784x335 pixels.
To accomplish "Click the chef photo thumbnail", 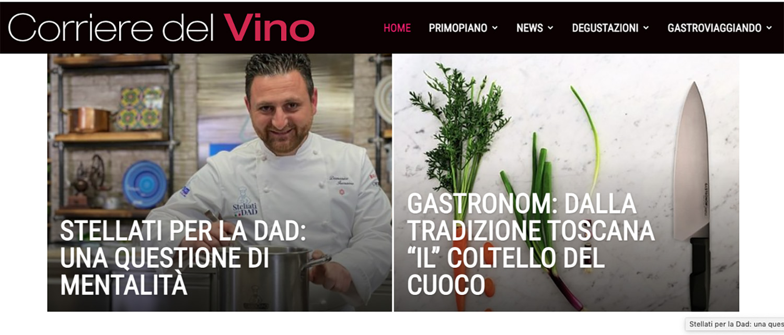I will click(220, 183).
